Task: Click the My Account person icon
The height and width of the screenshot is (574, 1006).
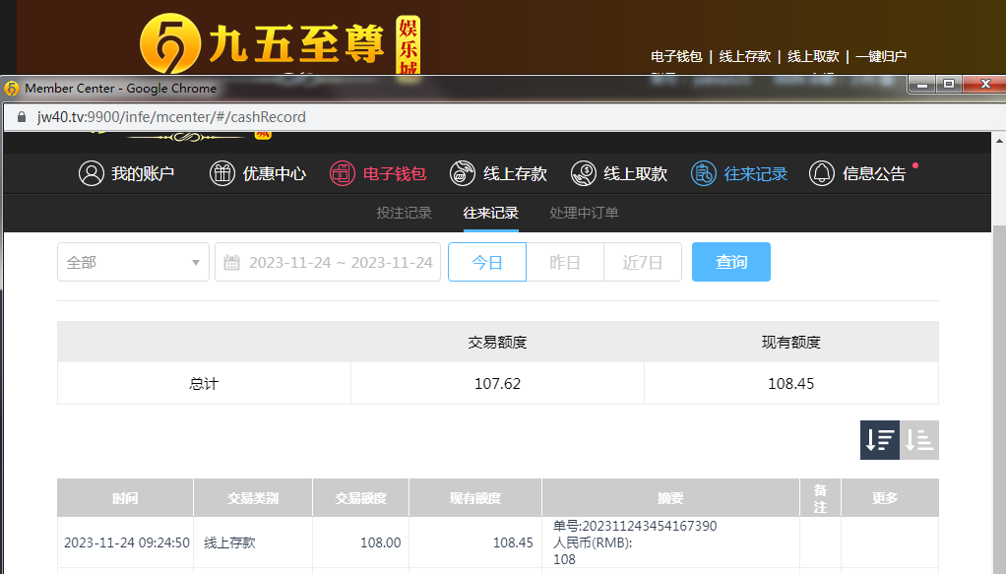Action: [92, 174]
